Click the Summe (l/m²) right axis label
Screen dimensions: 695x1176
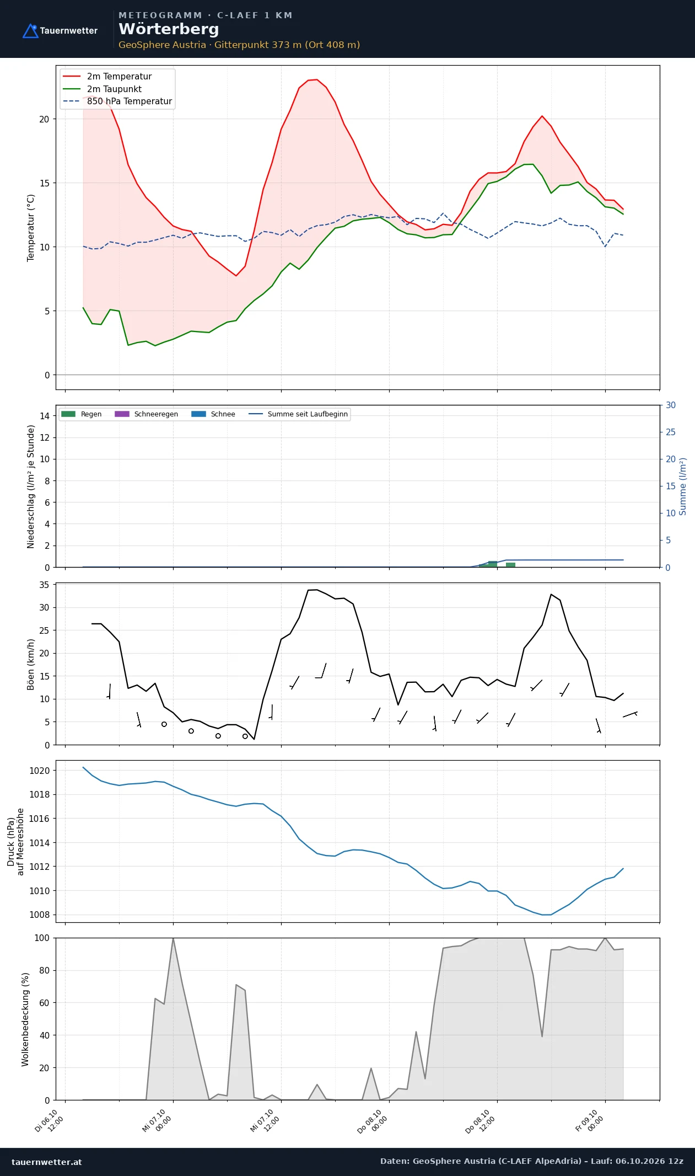[x=683, y=486]
